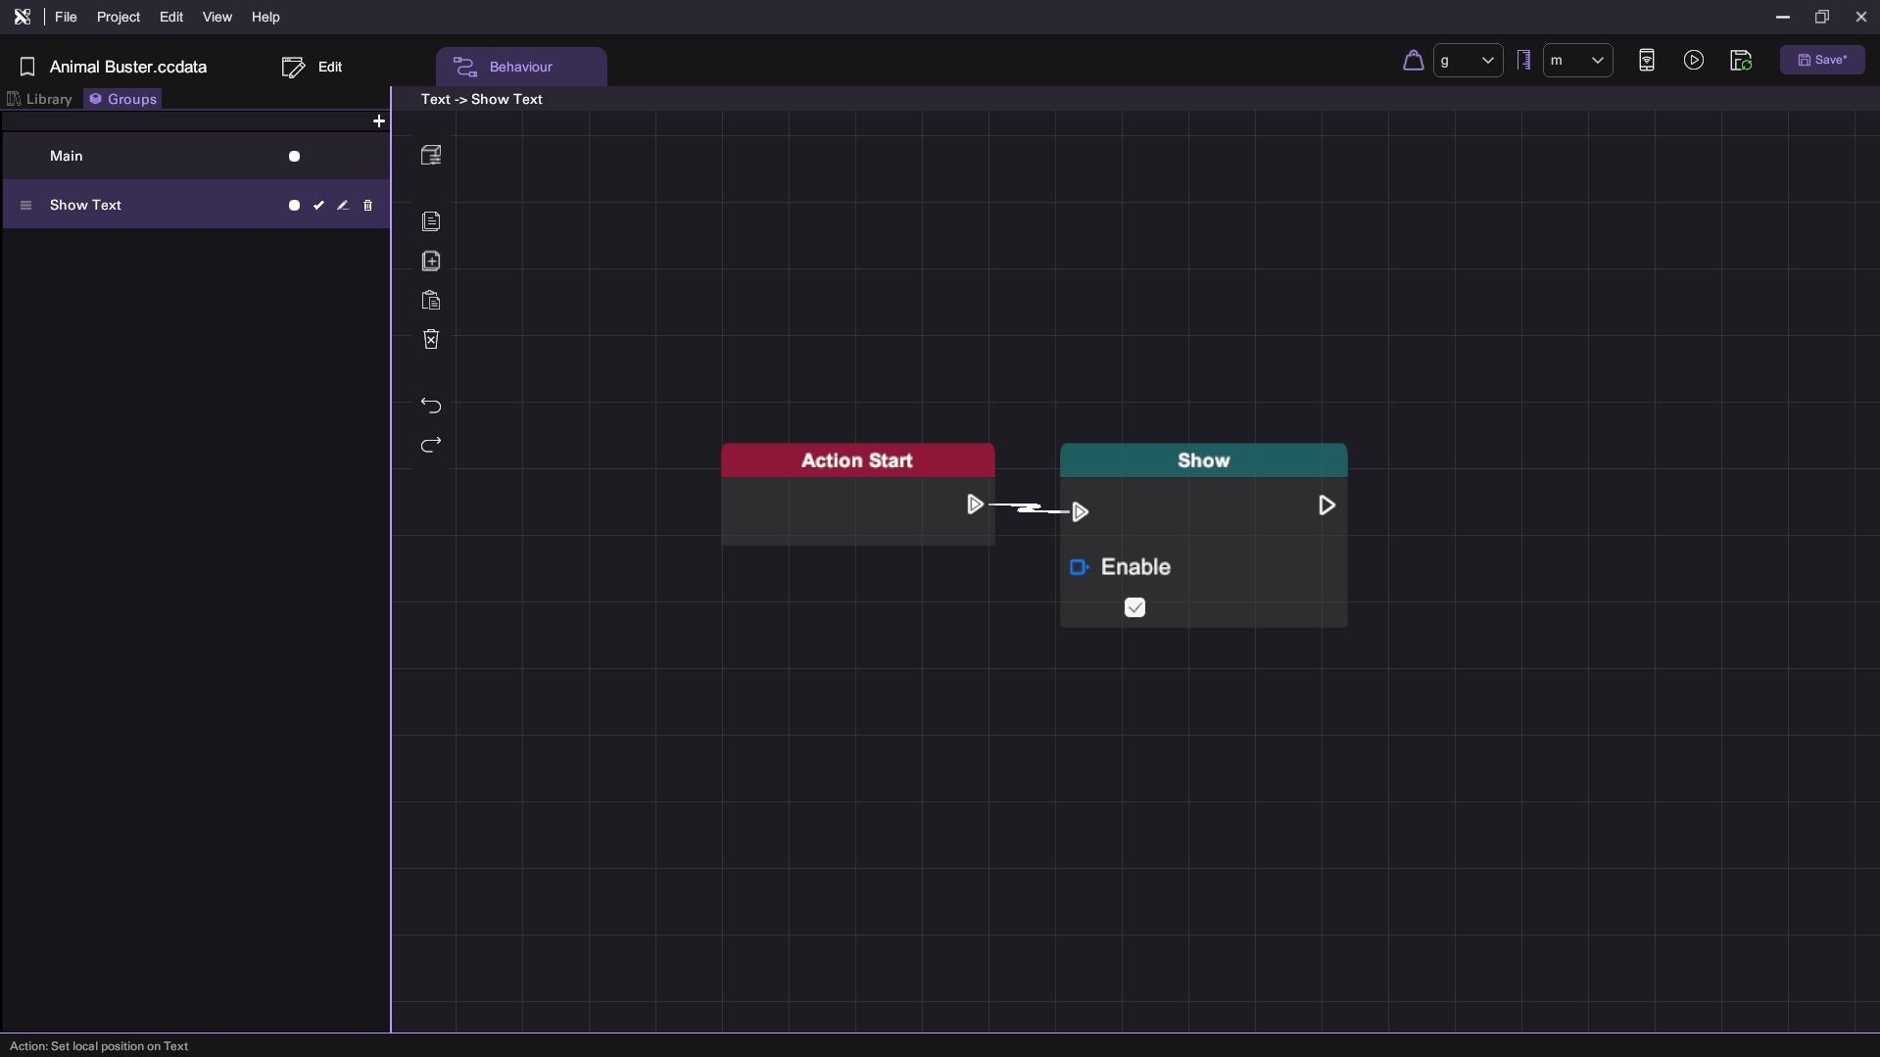
Task: Uncheck the Enable checkbox in Show node
Action: click(x=1134, y=608)
